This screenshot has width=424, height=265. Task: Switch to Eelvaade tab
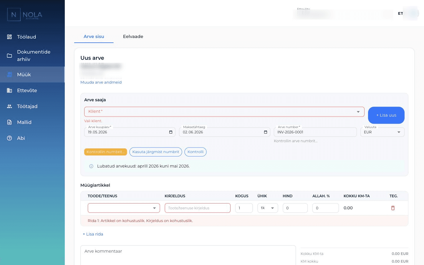tap(133, 37)
